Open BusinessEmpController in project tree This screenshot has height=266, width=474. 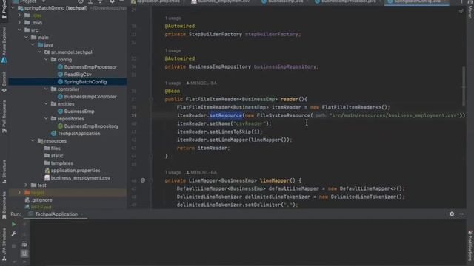[90, 97]
